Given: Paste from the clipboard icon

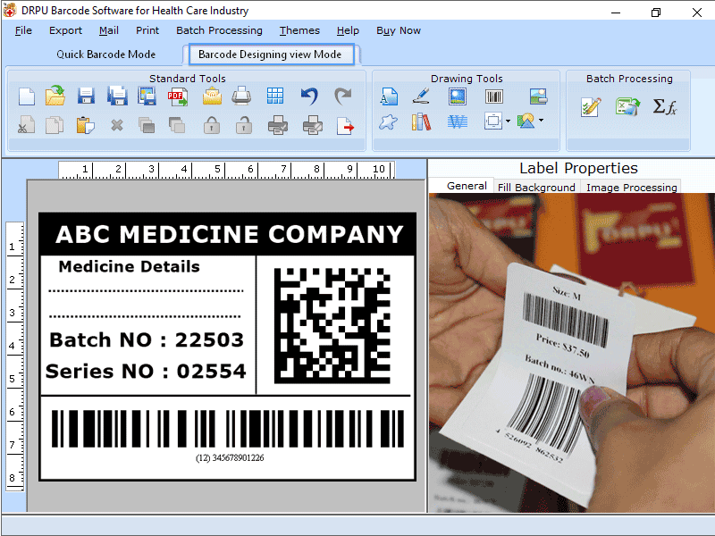Looking at the screenshot, I should (x=85, y=125).
